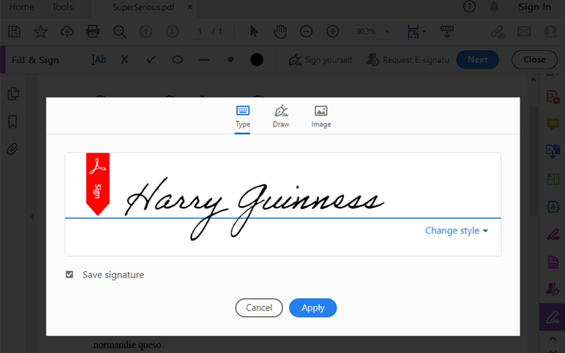Click the Find text magnifier icon
Image resolution: width=565 pixels, height=353 pixels.
(x=119, y=32)
